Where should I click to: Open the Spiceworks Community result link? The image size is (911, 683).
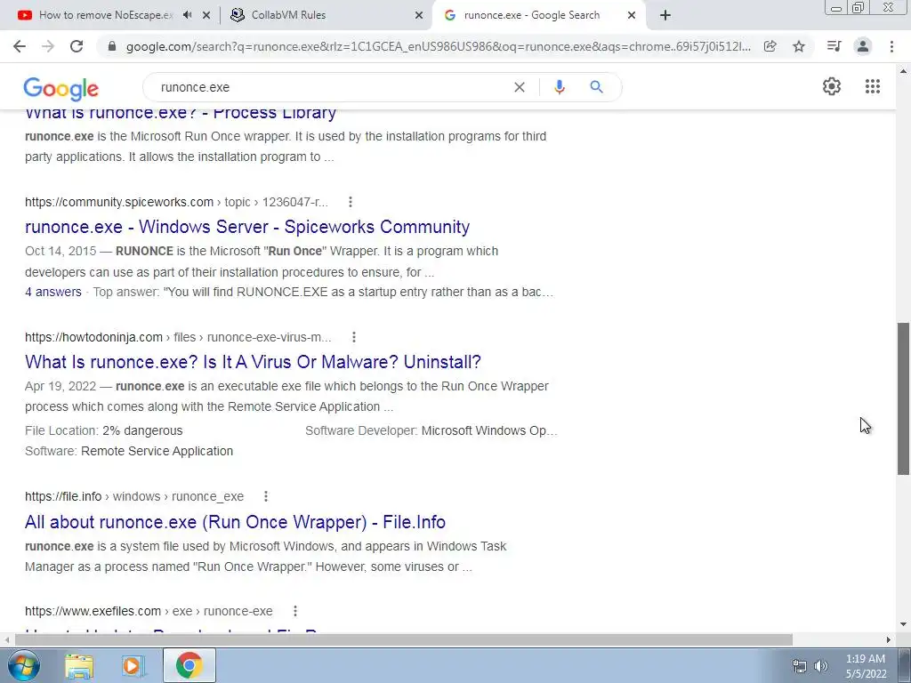(247, 227)
